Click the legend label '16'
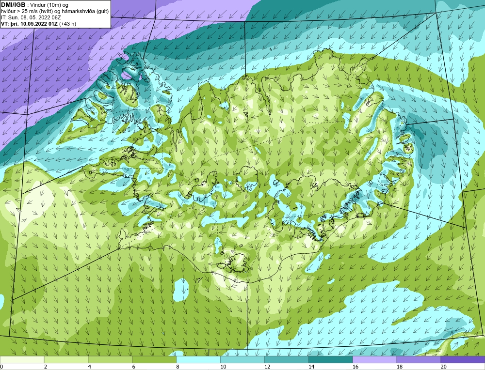 [356, 367]
